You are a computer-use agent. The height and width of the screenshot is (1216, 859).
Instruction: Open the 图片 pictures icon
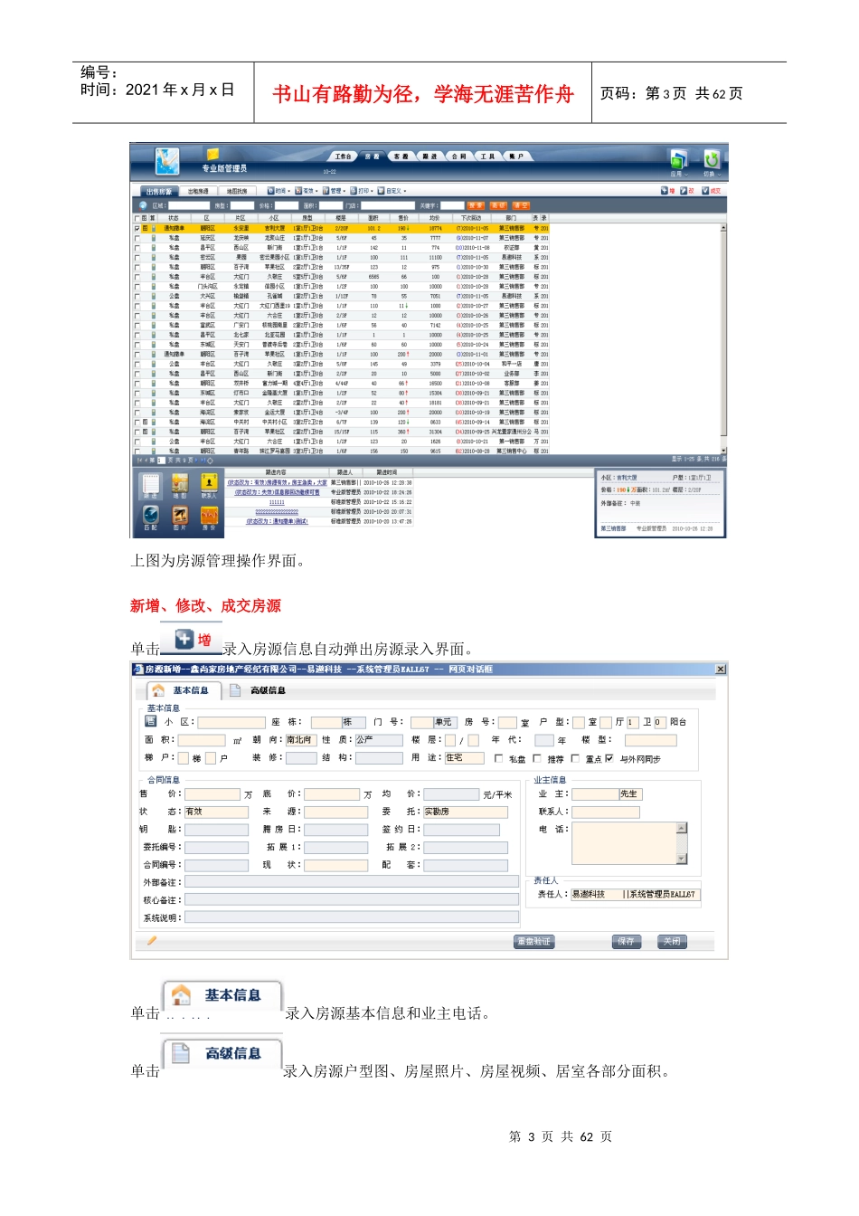click(x=180, y=518)
